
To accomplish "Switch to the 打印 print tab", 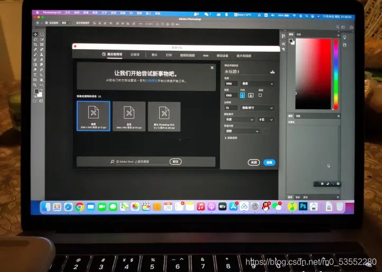I will point(169,55).
